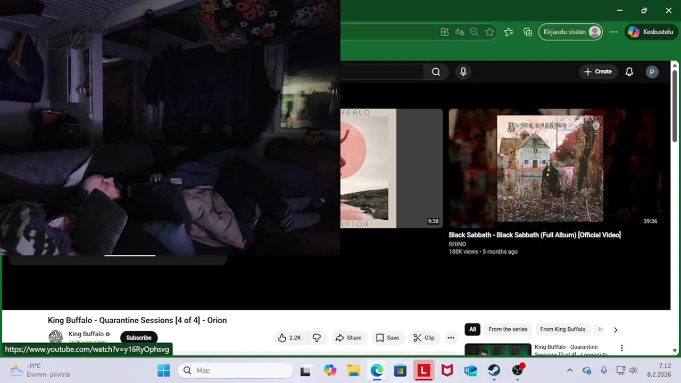
Task: Save the video to a playlist
Action: point(387,338)
